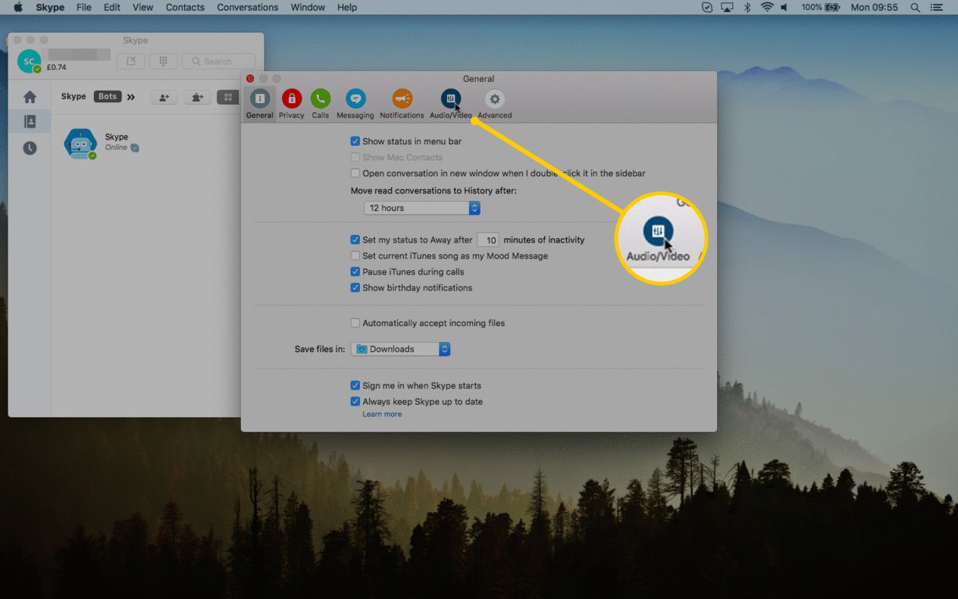Open the Conversations menu
The image size is (958, 599).
point(247,8)
